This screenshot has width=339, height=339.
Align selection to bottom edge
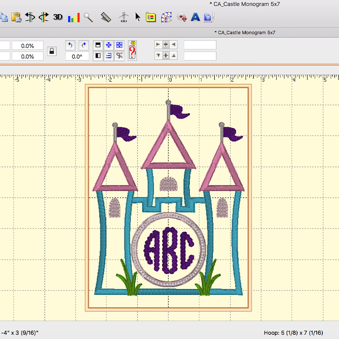173,56
